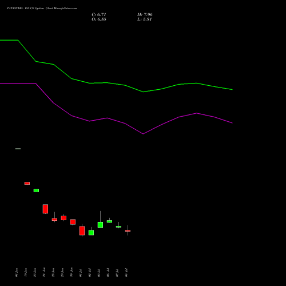Click the red candlestick for 30 Jun
286x286 pixels.
pos(73,222)
